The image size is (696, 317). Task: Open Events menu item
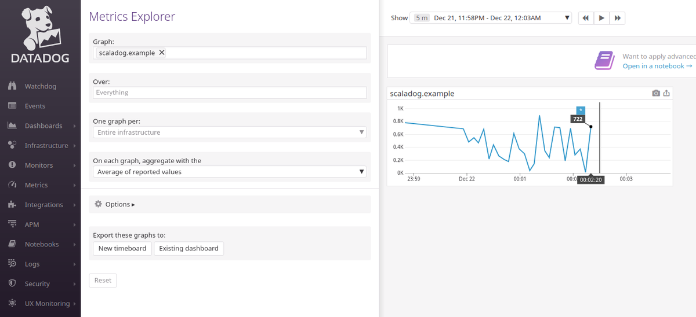[41, 106]
